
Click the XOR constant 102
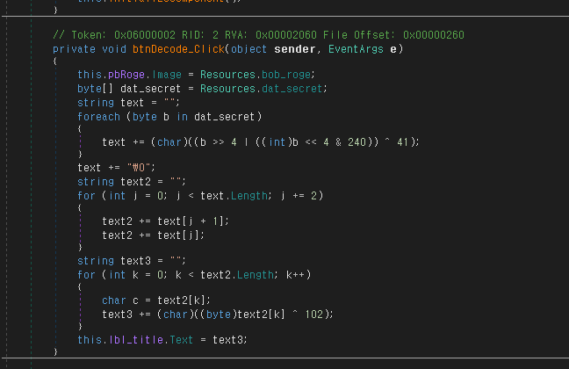click(313, 315)
